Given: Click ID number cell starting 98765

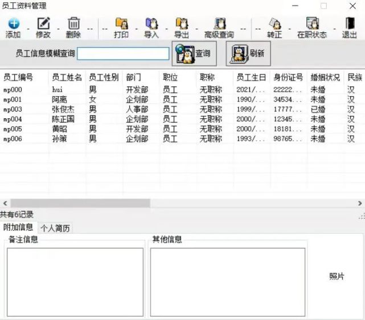Looking at the screenshot, I should [x=287, y=139].
